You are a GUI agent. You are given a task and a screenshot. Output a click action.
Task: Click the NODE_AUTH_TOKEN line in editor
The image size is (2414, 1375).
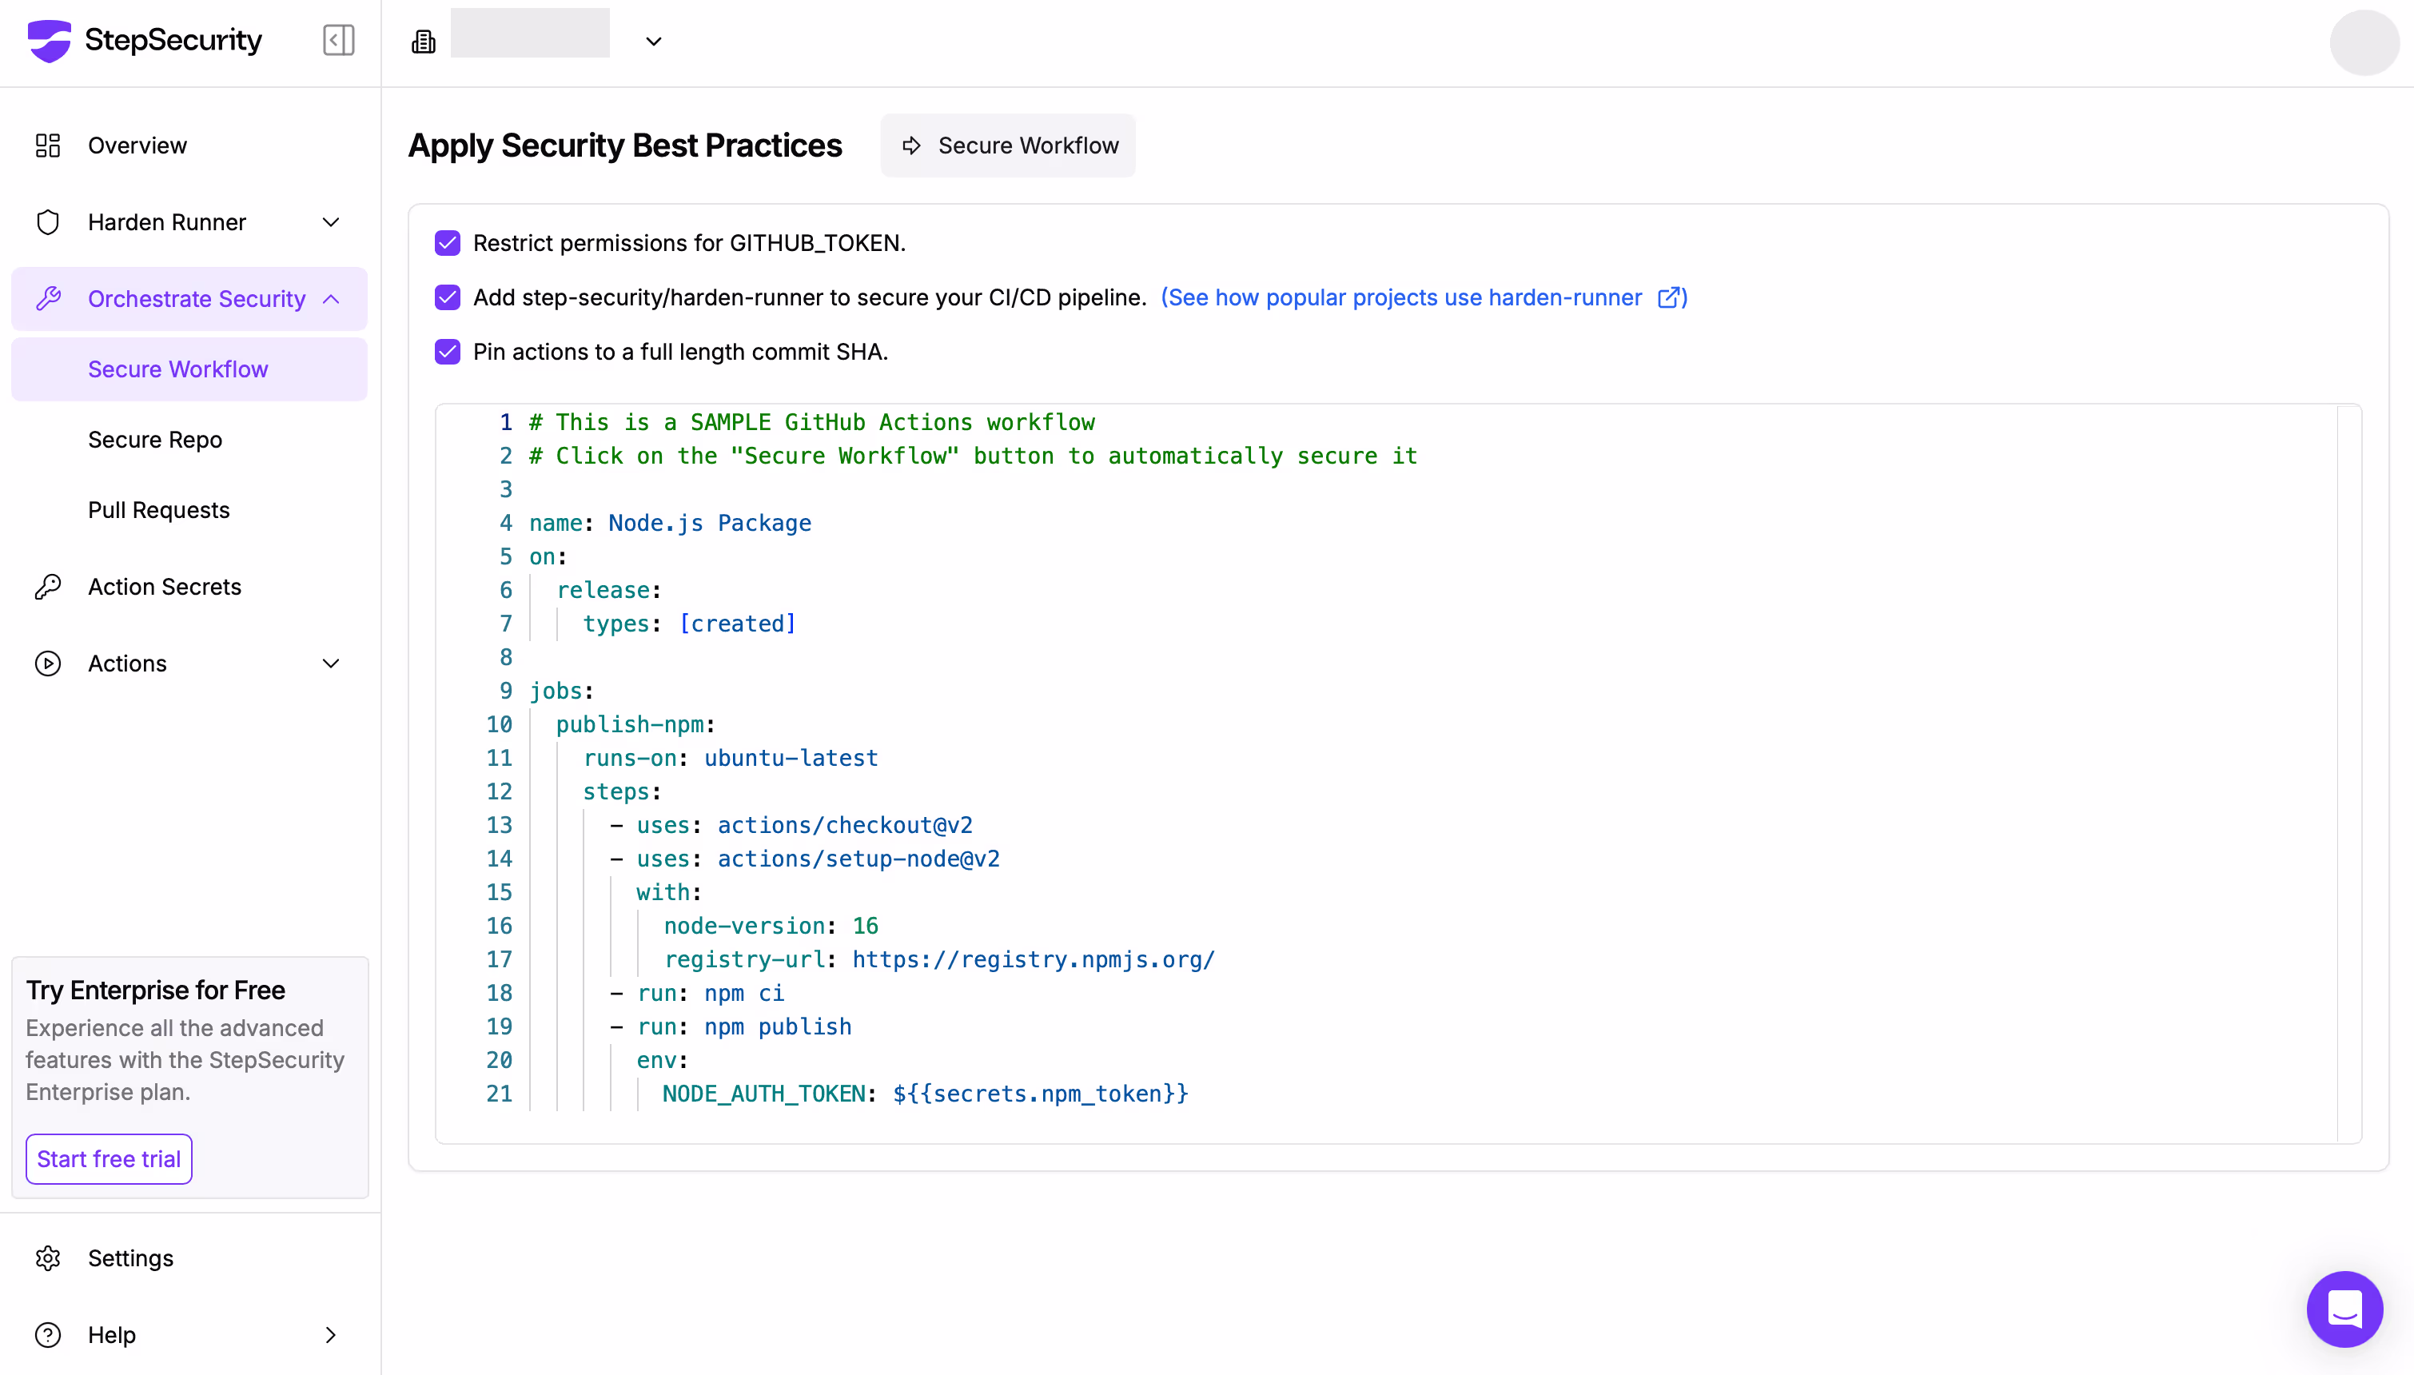[x=925, y=1094]
